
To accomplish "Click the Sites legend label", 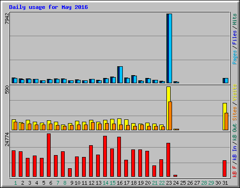I will tap(235, 114).
